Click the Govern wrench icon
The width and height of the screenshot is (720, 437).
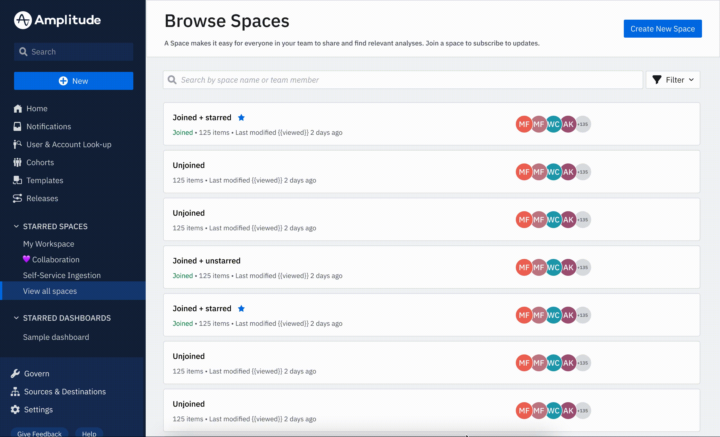(15, 374)
